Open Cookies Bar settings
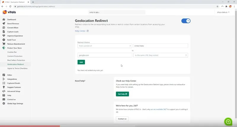237x127 pixels. click(12, 52)
